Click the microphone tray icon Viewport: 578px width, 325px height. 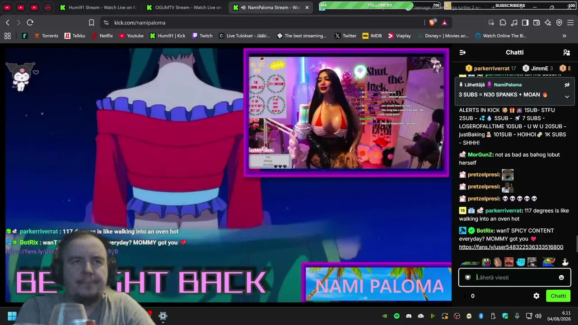point(517,316)
